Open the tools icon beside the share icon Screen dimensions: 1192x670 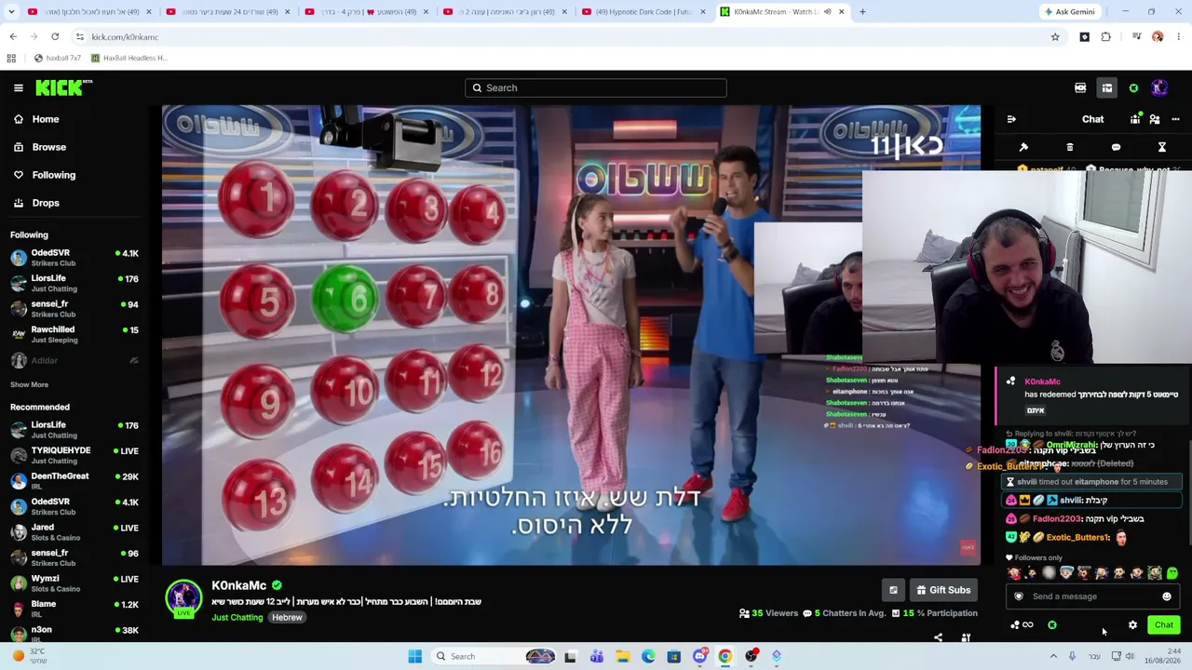click(966, 637)
